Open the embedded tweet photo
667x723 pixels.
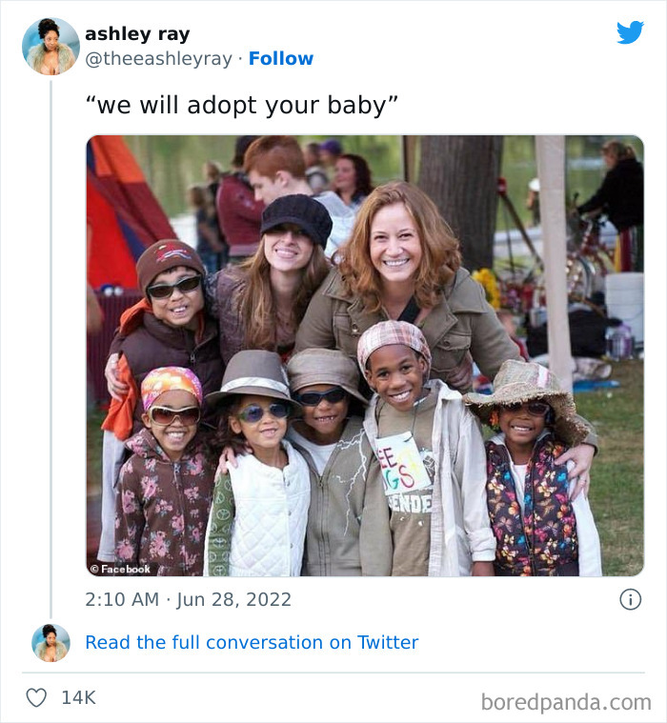(365, 355)
